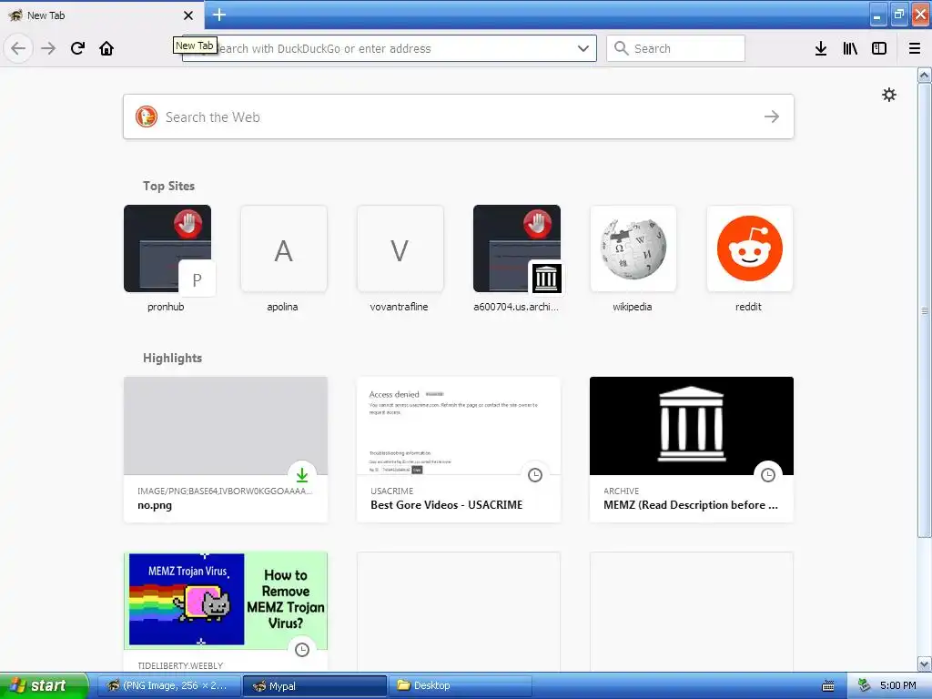932x699 pixels.
Task: Open the pronhub top site tile
Action: 167,248
